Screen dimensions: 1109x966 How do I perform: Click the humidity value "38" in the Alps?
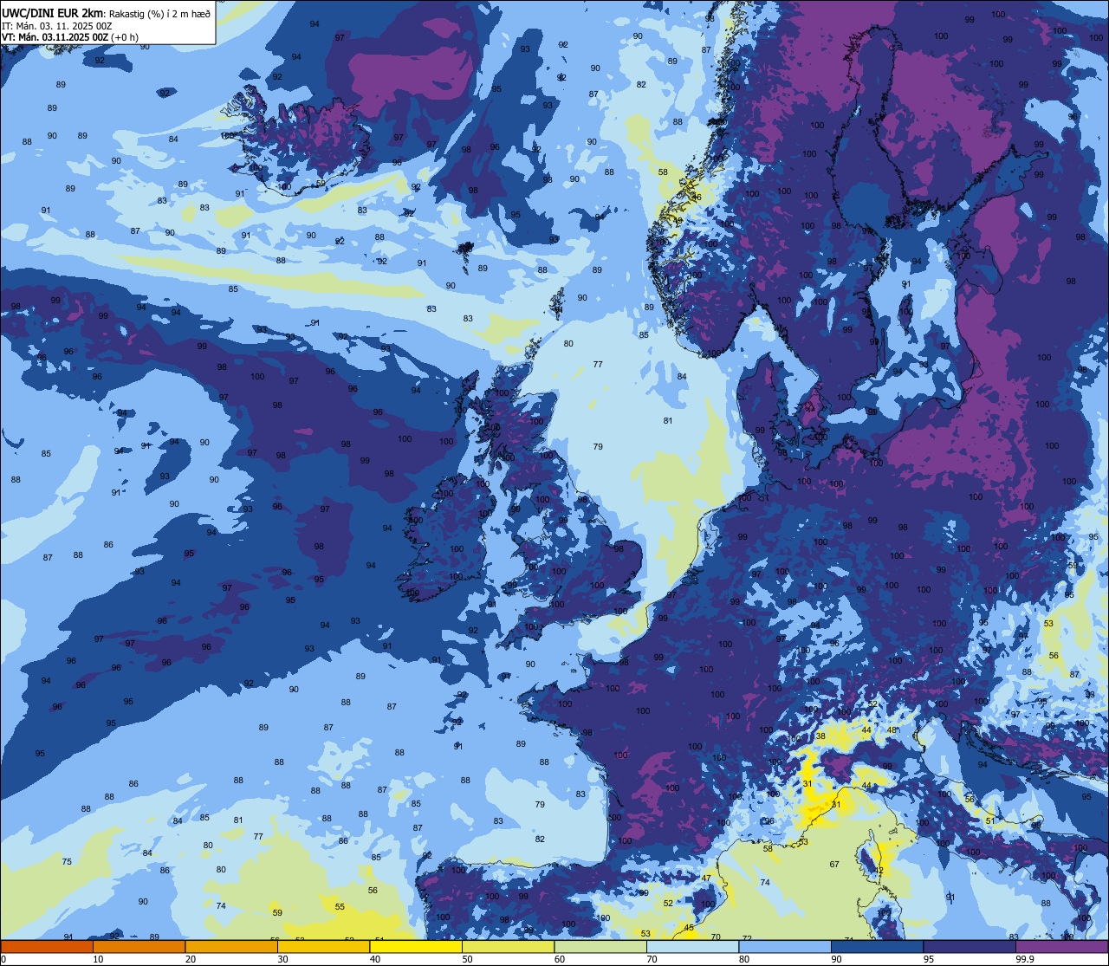pos(820,736)
